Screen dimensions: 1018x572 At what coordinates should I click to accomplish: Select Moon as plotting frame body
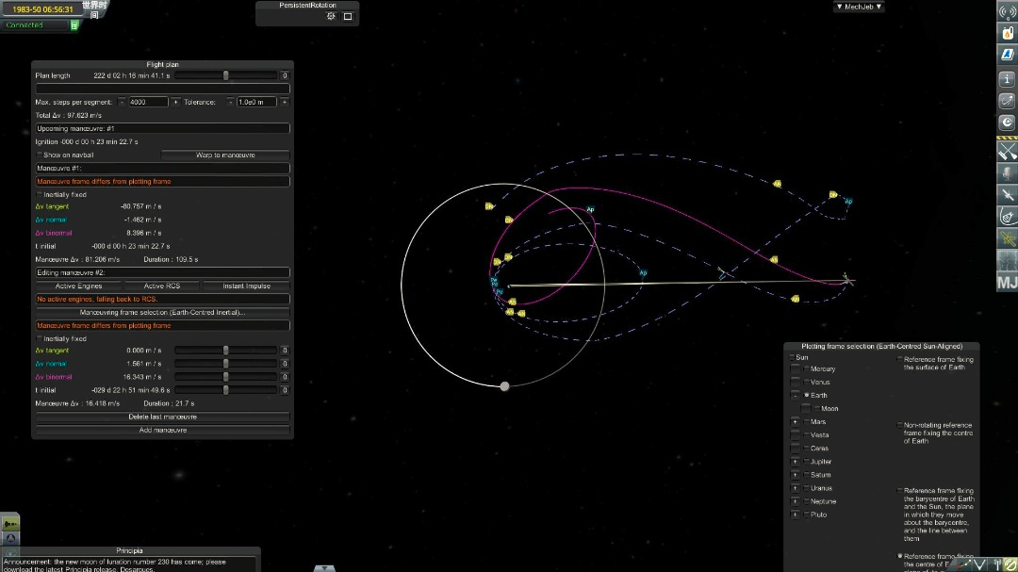coord(817,409)
